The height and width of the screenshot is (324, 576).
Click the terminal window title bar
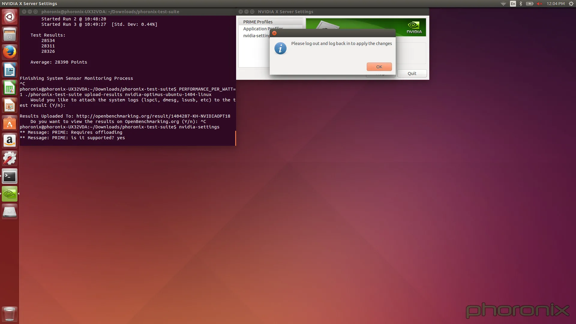point(128,12)
